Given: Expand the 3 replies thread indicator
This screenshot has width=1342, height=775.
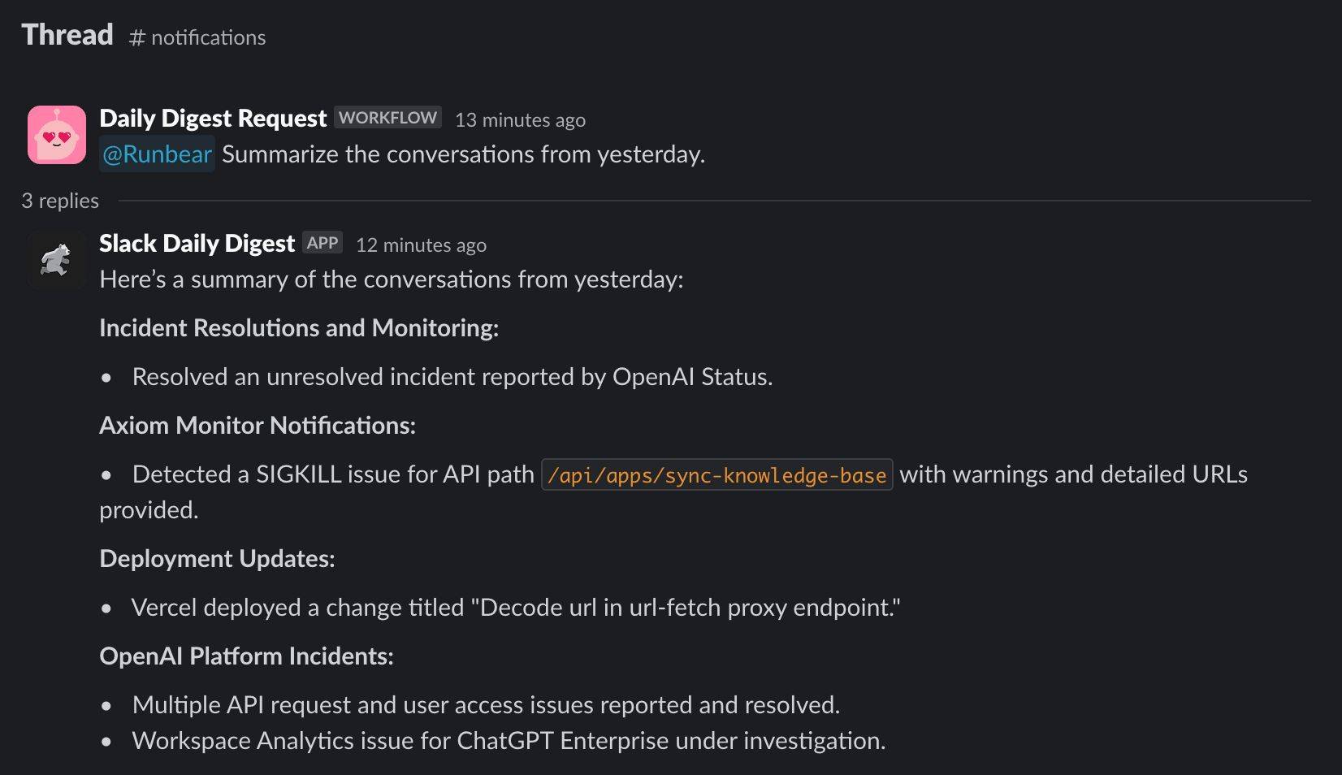Looking at the screenshot, I should (59, 201).
